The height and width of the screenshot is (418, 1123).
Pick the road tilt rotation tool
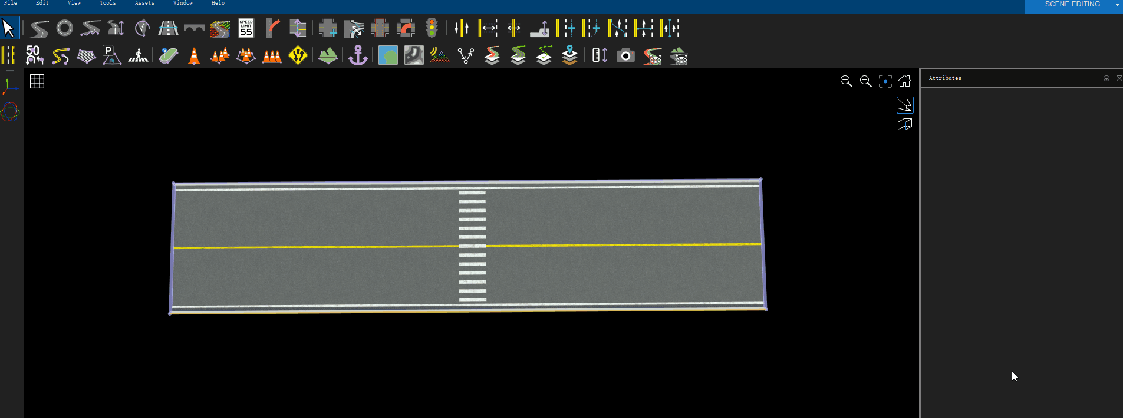pyautogui.click(x=142, y=28)
